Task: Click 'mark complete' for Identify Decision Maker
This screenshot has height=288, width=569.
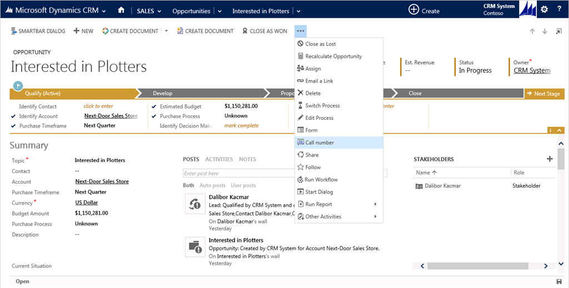Action: point(241,125)
